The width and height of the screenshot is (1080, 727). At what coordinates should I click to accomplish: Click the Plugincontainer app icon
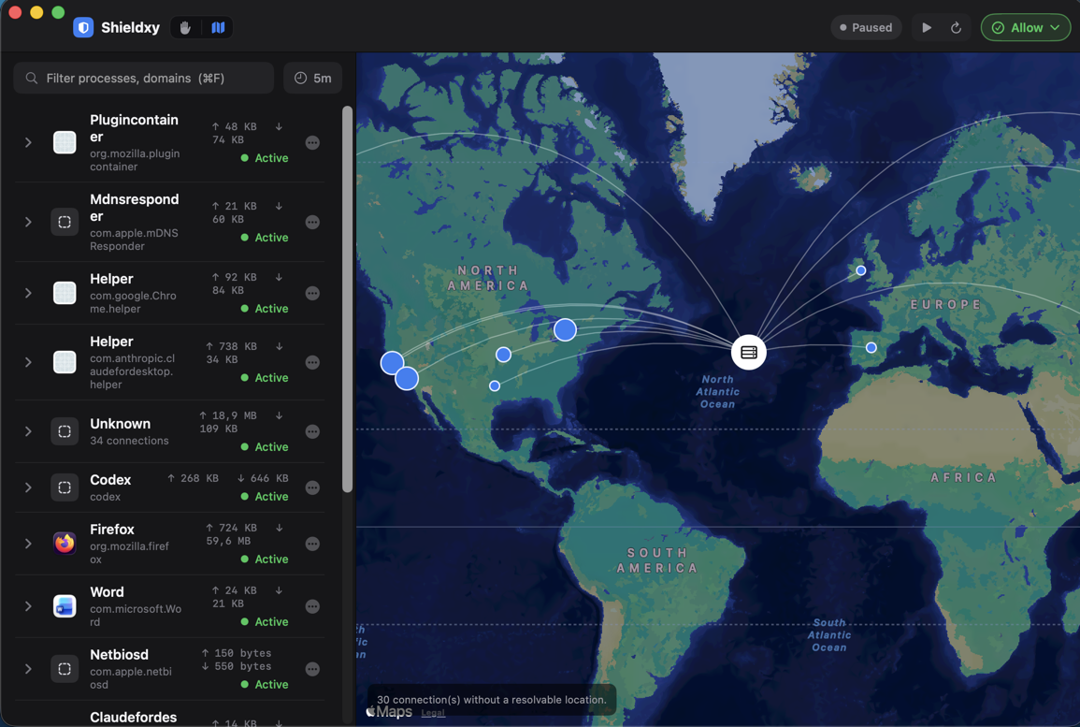65,142
